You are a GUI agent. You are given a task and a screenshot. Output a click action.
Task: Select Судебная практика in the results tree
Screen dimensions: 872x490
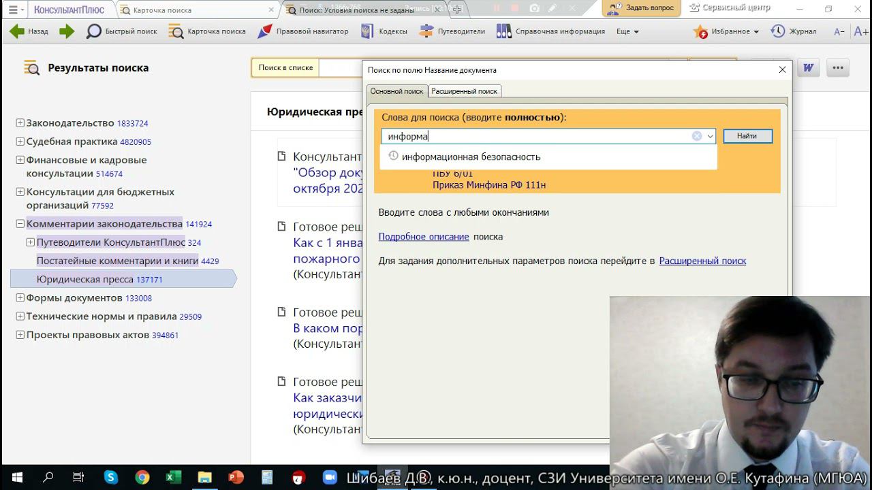pos(72,142)
